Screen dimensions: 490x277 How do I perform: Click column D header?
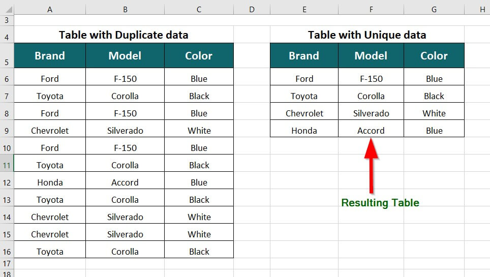(x=252, y=9)
